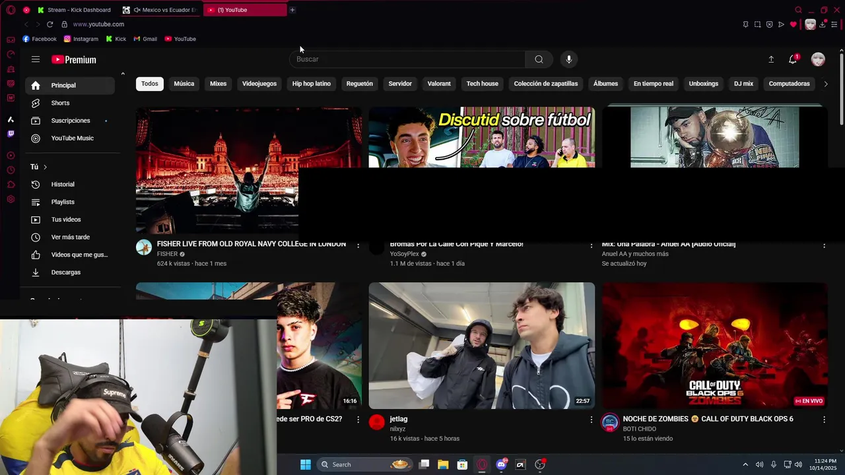Image resolution: width=845 pixels, height=475 pixels.
Task: Open a new tab with plus button
Action: (292, 10)
